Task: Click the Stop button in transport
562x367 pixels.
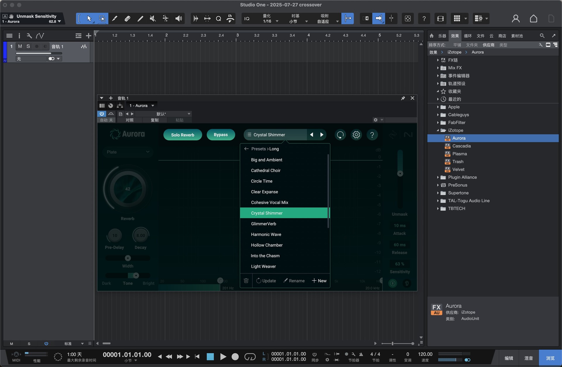Action: pos(210,357)
